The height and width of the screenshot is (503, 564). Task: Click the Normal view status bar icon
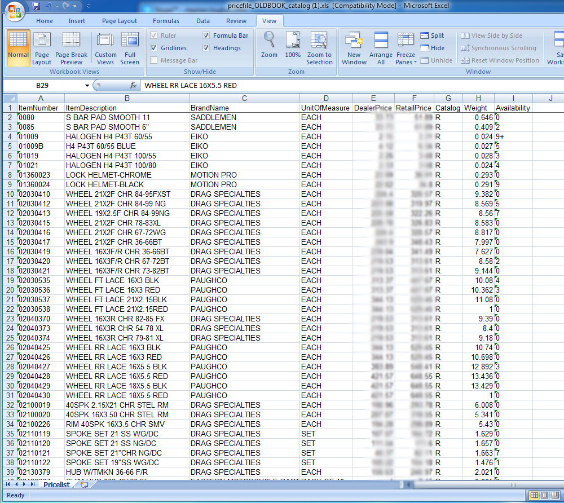tap(534, 495)
